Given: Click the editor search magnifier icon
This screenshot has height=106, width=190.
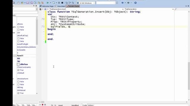Looking at the screenshot, I should point(175,9).
